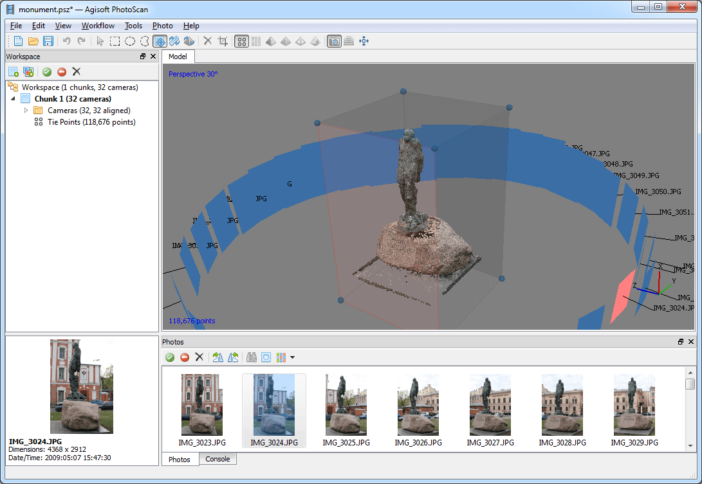The width and height of the screenshot is (702, 484).
Task: Redo the last undone action
Action: coord(82,41)
